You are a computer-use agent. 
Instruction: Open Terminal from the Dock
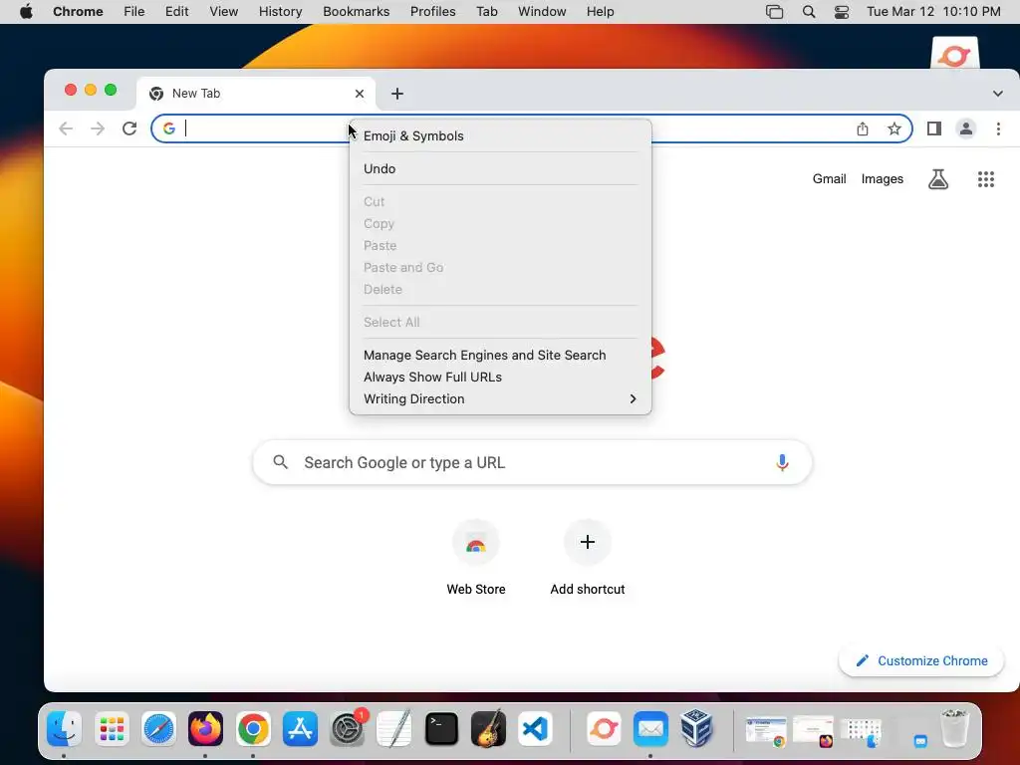coord(441,728)
